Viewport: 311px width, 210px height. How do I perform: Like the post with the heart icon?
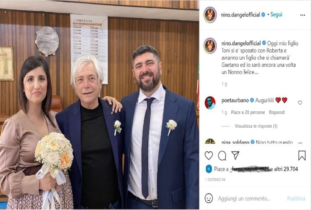[x=208, y=155]
